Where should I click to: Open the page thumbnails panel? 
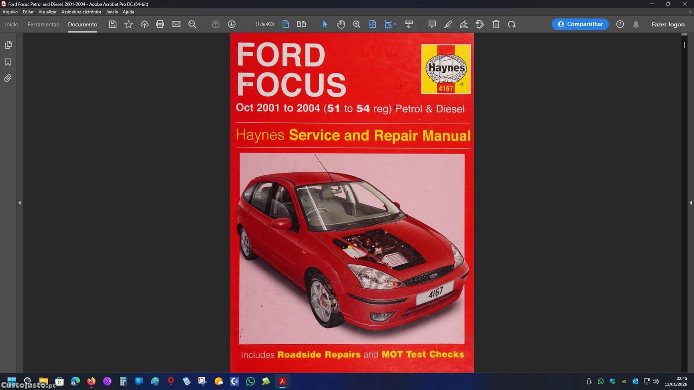(x=8, y=45)
